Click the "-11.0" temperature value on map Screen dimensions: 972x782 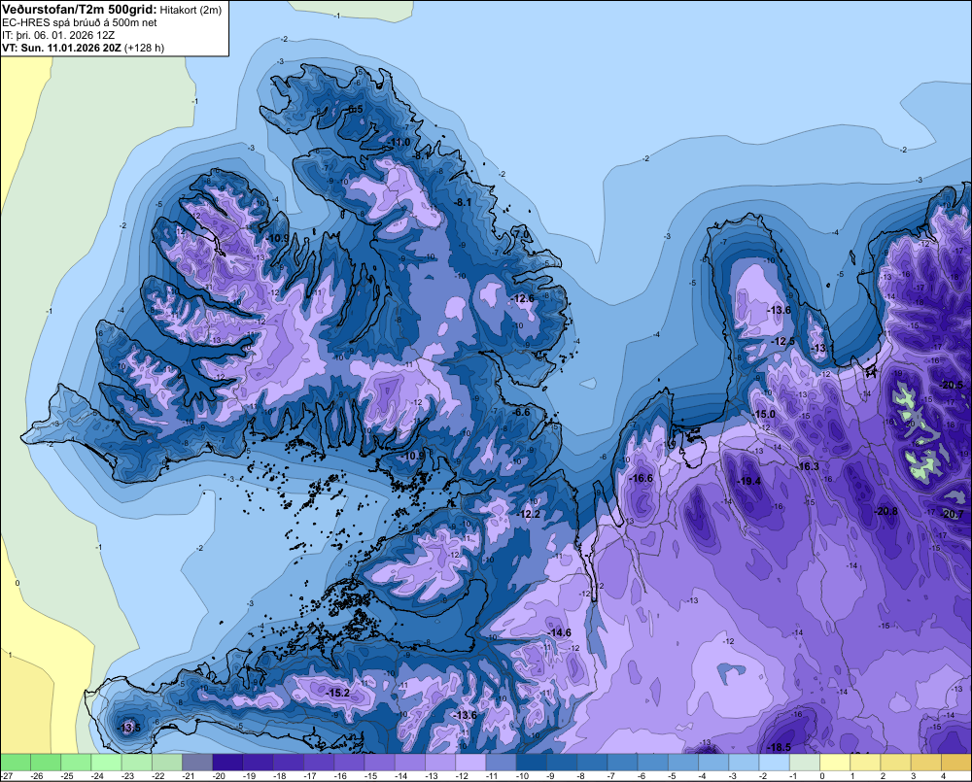[399, 143]
